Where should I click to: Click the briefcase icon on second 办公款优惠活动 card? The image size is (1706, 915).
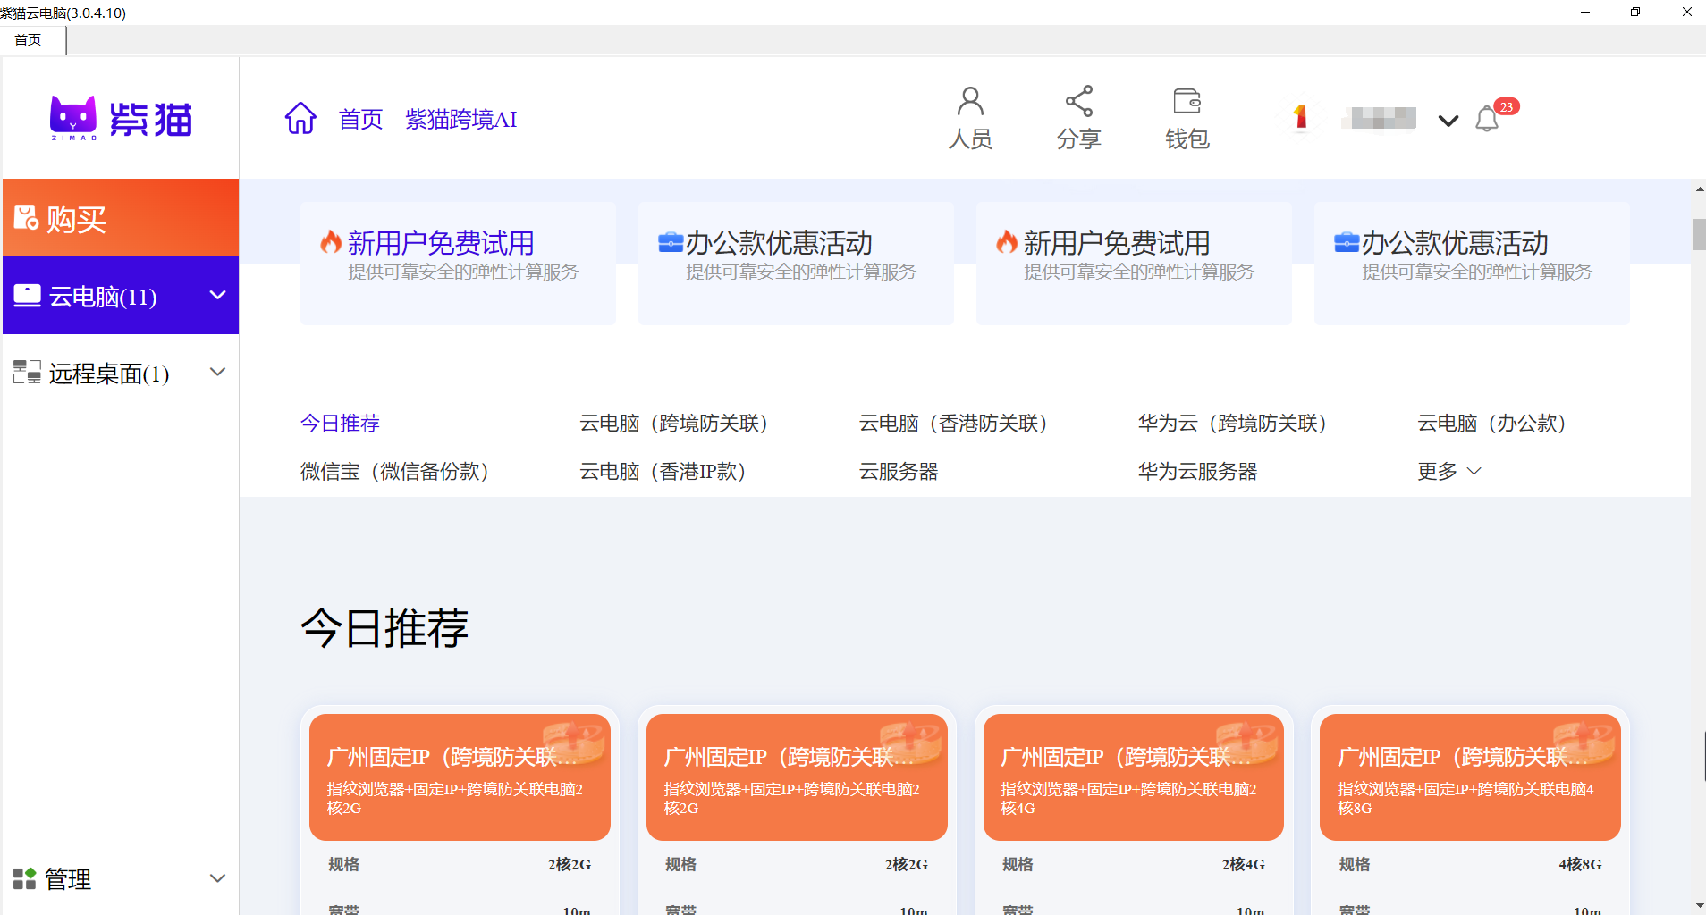(1347, 242)
